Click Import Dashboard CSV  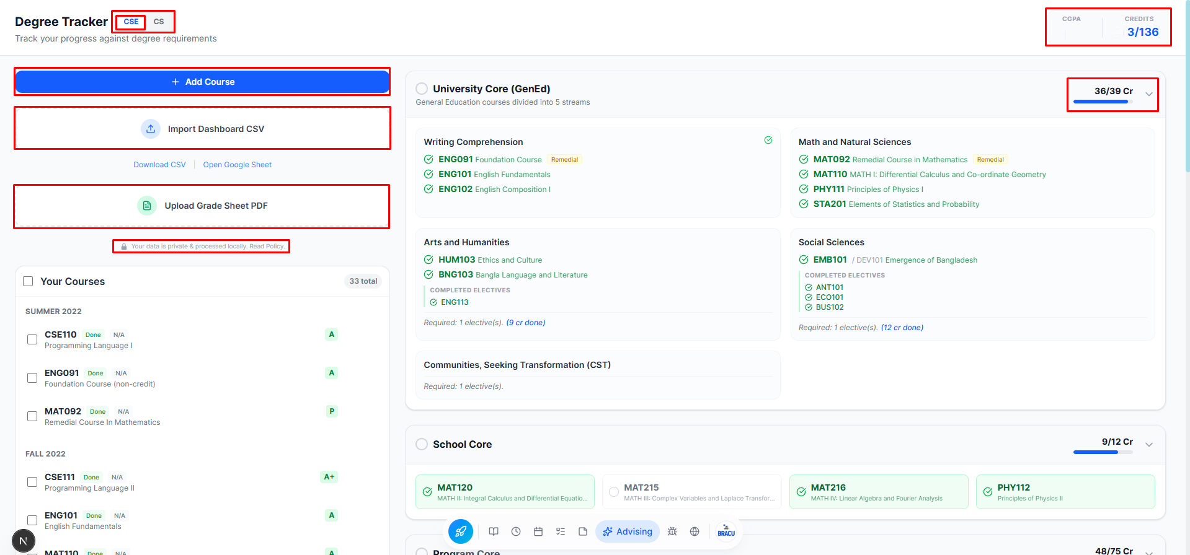click(202, 129)
